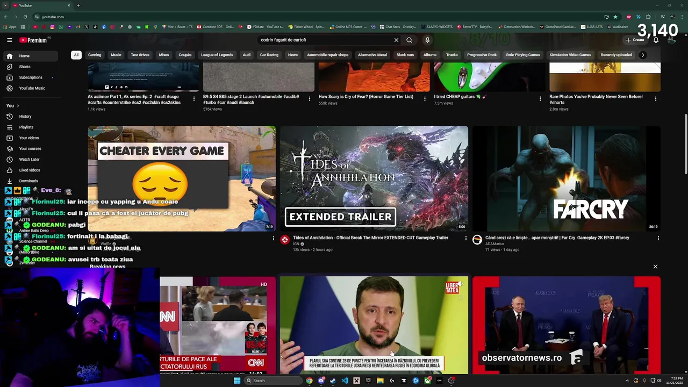Select the Gaming filter chip

coord(95,55)
